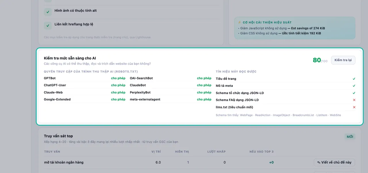Click red X for "Schema FAQ dạng JSON-LD"

(x=354, y=100)
